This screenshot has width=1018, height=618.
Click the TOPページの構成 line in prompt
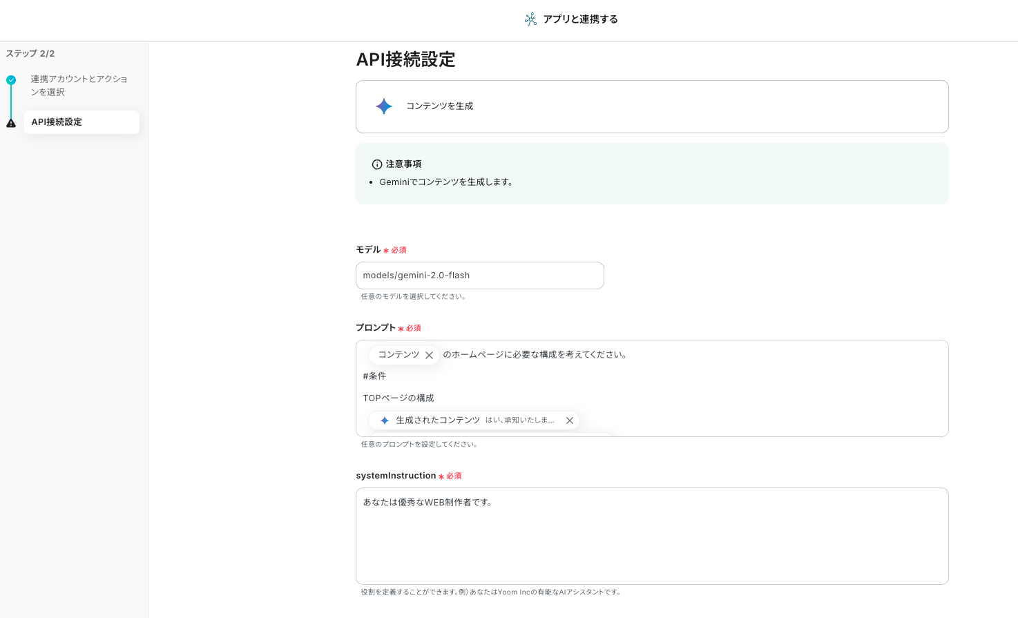(398, 398)
